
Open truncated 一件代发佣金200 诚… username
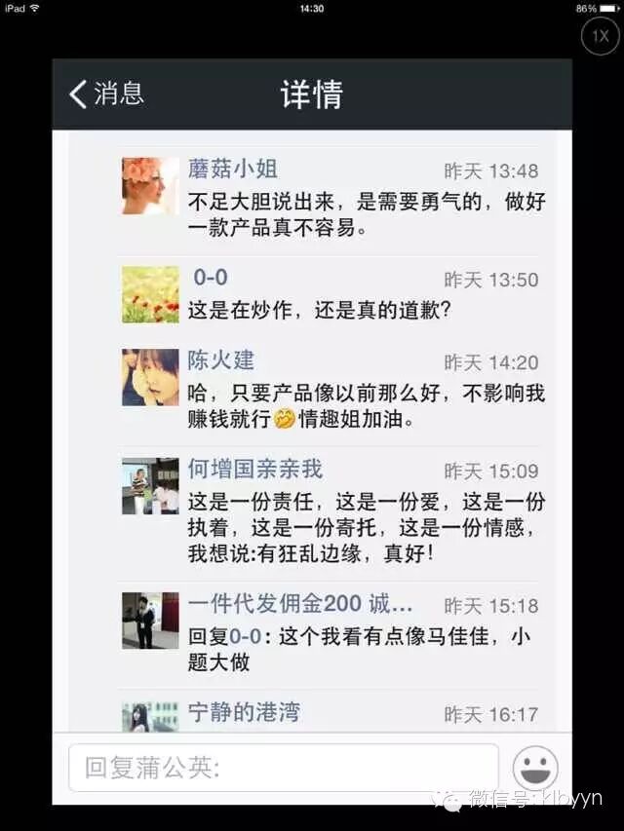point(299,604)
